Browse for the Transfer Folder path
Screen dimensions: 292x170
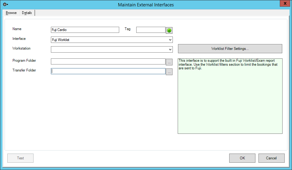(169, 72)
